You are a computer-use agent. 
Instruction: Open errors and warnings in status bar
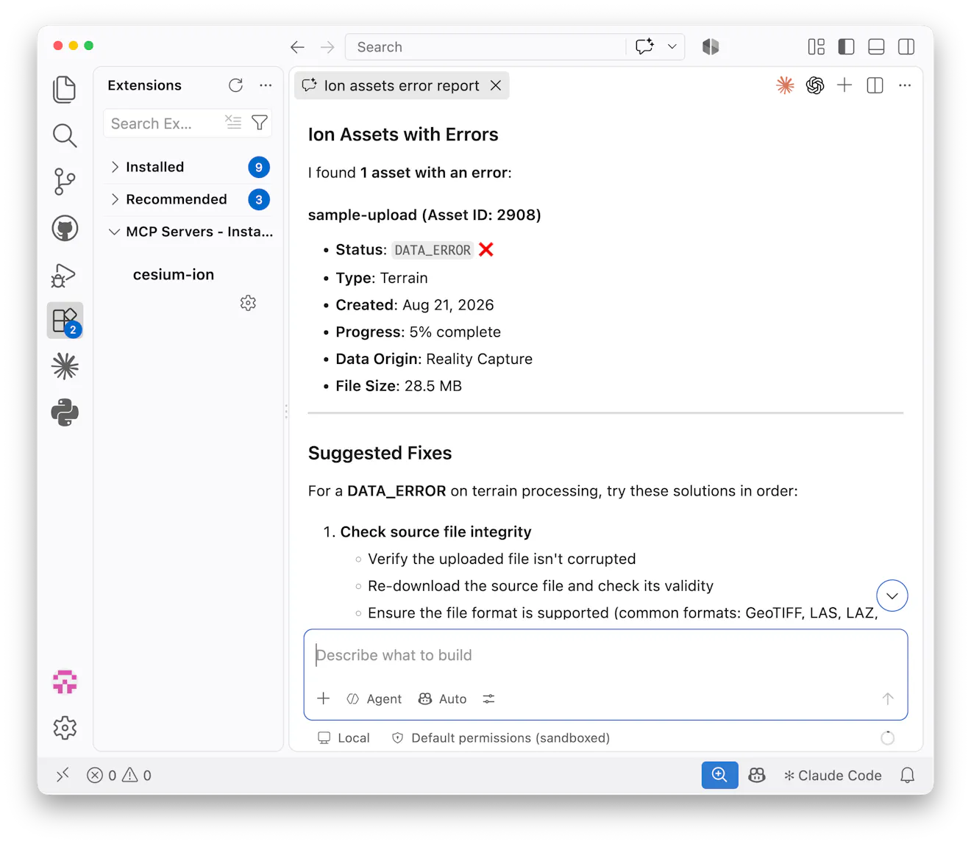point(119,775)
